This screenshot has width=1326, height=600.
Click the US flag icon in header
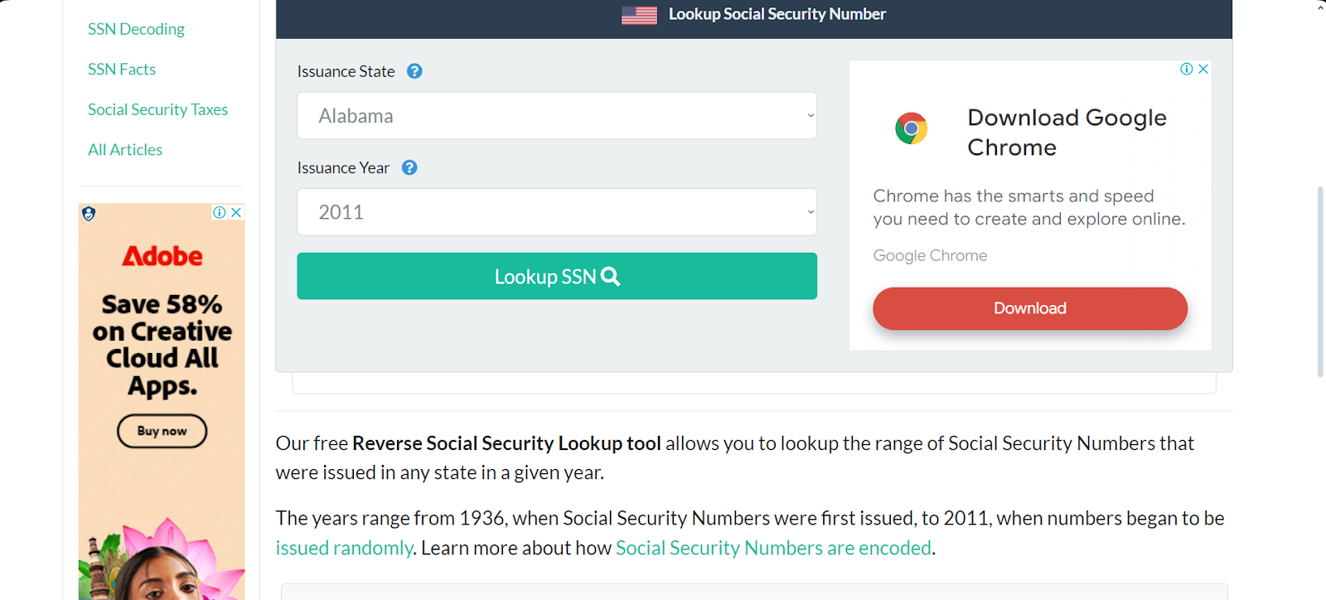point(639,15)
